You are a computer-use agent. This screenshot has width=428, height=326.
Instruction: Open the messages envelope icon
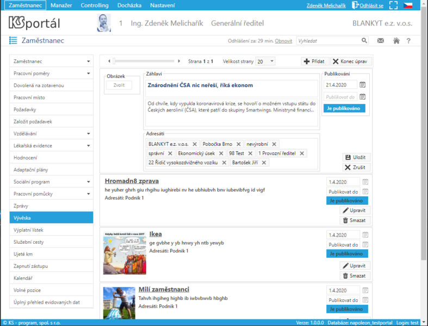tap(381, 41)
